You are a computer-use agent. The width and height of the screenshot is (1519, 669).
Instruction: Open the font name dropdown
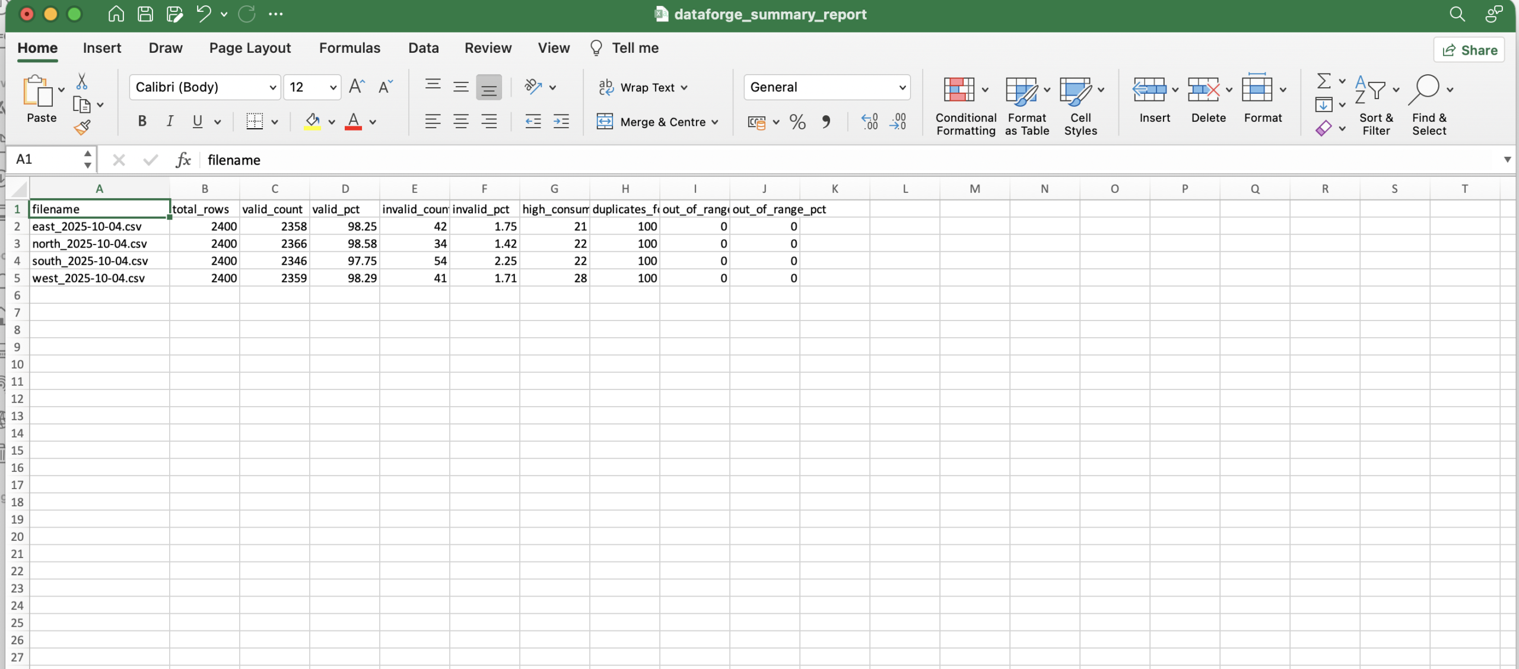[273, 87]
